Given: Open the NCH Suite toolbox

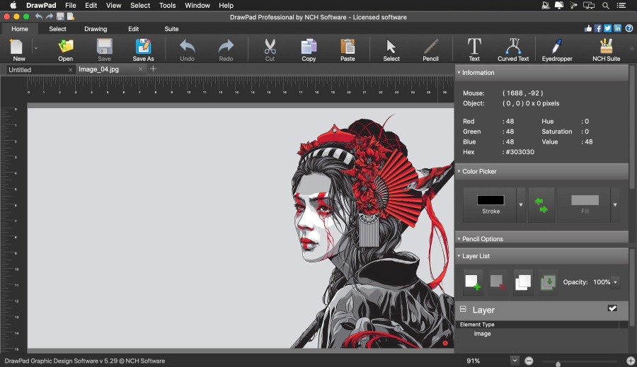Looking at the screenshot, I should 606,49.
